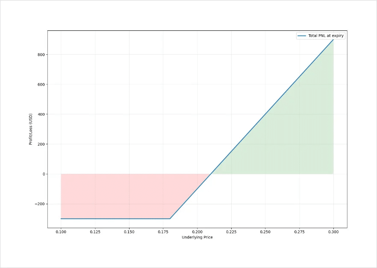Click the 800 y-axis tick label

tap(41, 55)
